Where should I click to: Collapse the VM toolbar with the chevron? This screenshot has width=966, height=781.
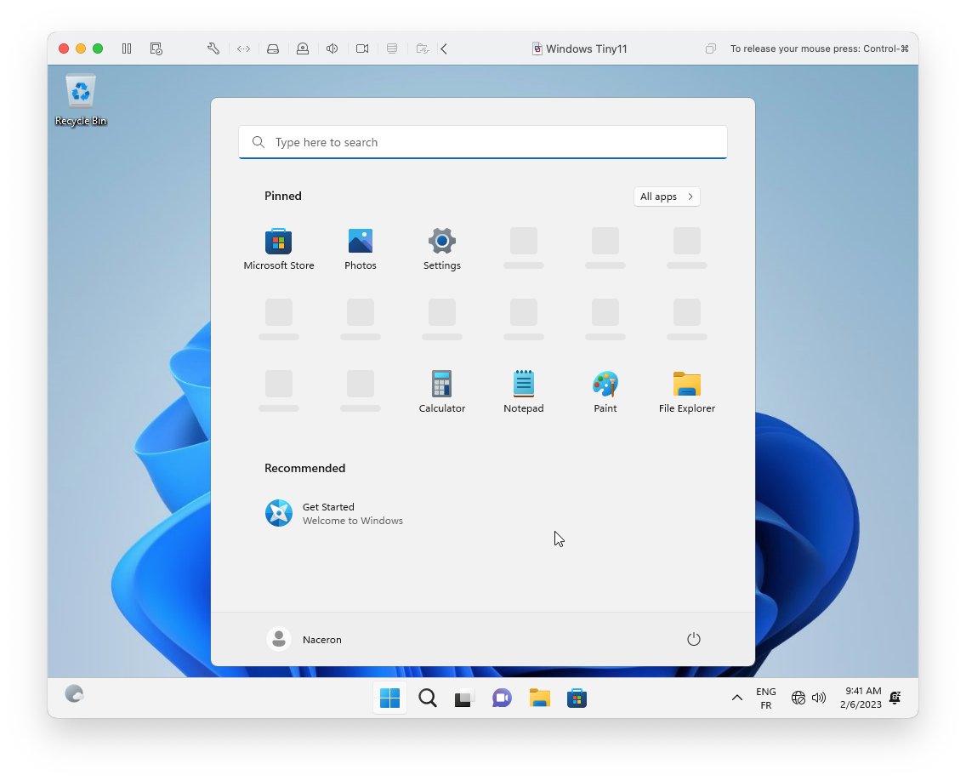pyautogui.click(x=444, y=48)
